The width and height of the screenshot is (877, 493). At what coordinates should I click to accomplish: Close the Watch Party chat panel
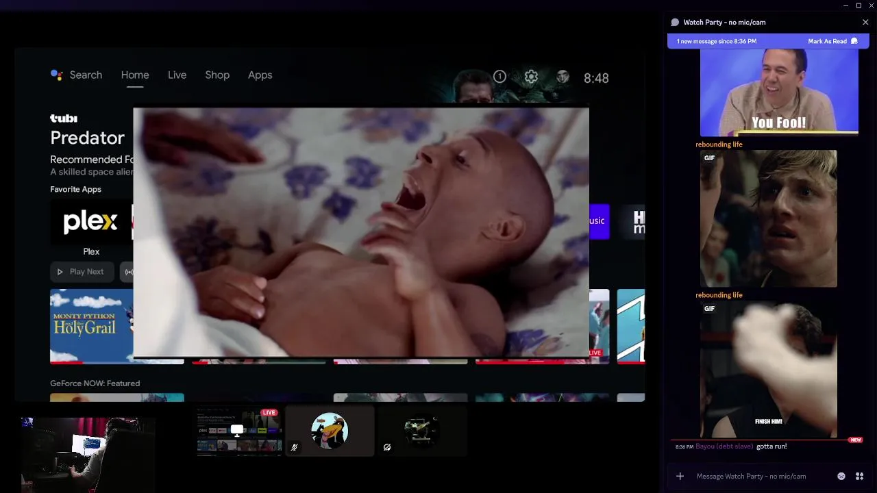[x=865, y=23]
